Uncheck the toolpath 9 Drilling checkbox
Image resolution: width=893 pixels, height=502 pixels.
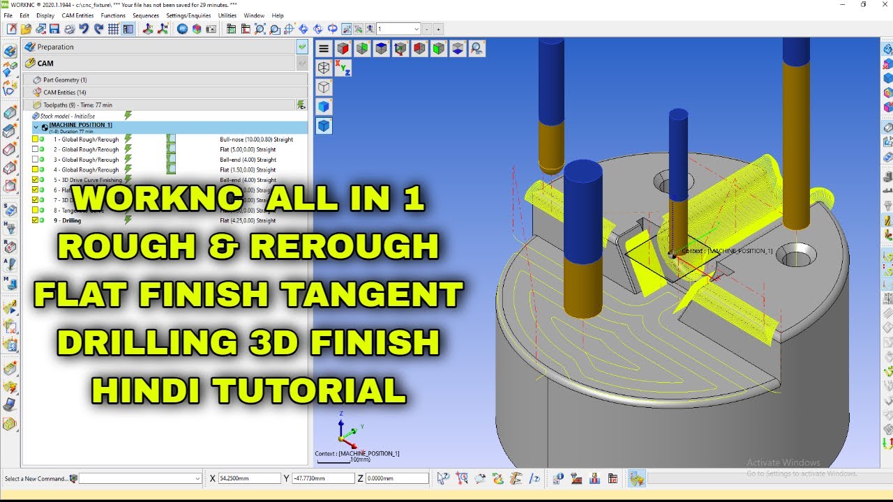click(35, 220)
